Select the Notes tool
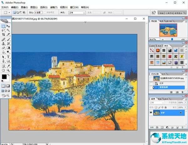 click(3, 66)
